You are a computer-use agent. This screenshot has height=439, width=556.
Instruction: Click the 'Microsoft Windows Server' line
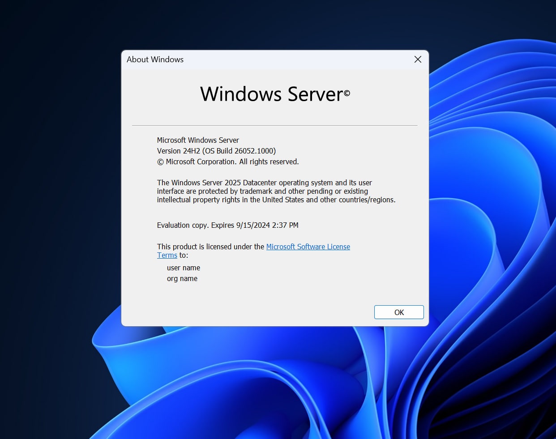198,140
